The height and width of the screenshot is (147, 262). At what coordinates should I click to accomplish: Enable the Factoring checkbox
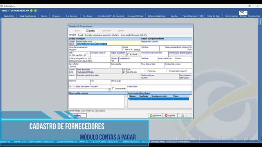click(x=146, y=71)
